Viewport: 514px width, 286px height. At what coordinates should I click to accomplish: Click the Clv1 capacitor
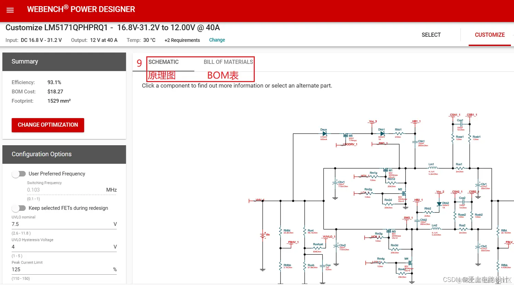[x=478, y=185]
